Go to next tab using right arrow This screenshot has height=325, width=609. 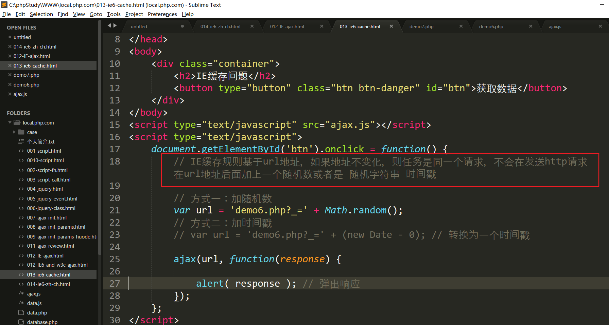(x=115, y=25)
